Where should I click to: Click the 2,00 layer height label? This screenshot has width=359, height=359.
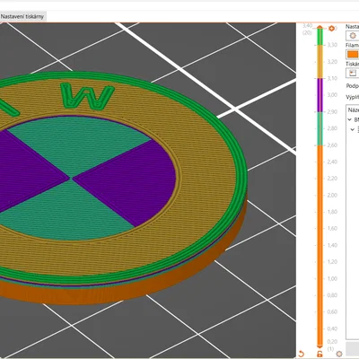tap(332, 195)
